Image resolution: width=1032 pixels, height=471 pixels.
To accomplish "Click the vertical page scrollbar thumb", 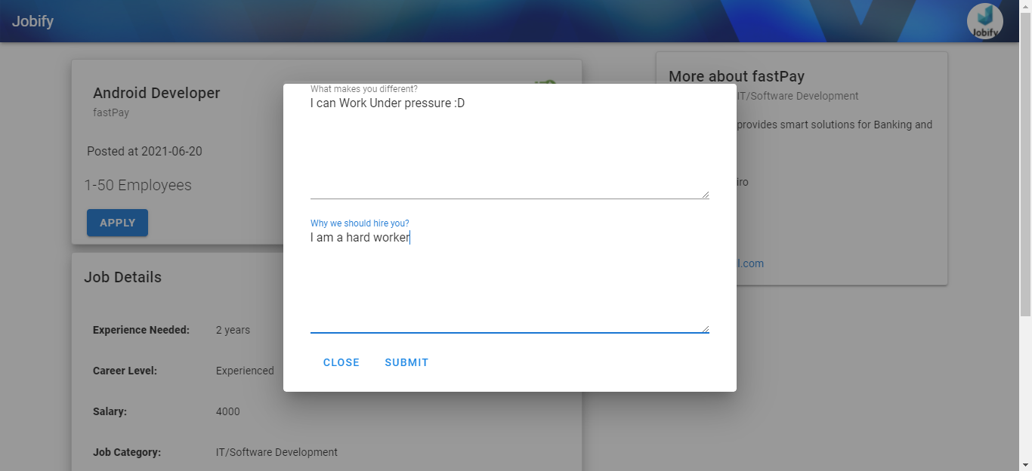I will coord(1025,164).
